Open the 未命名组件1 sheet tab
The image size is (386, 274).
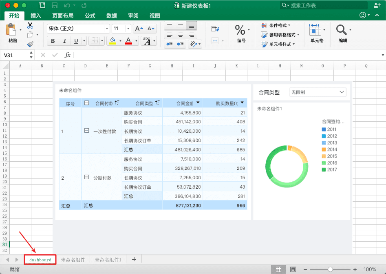(x=108, y=260)
